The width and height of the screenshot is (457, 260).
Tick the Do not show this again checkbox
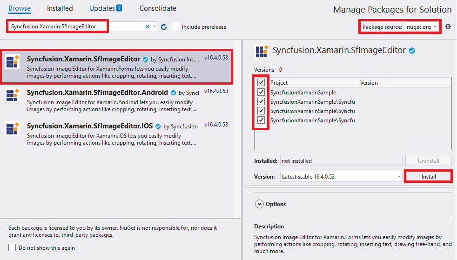pyautogui.click(x=12, y=248)
